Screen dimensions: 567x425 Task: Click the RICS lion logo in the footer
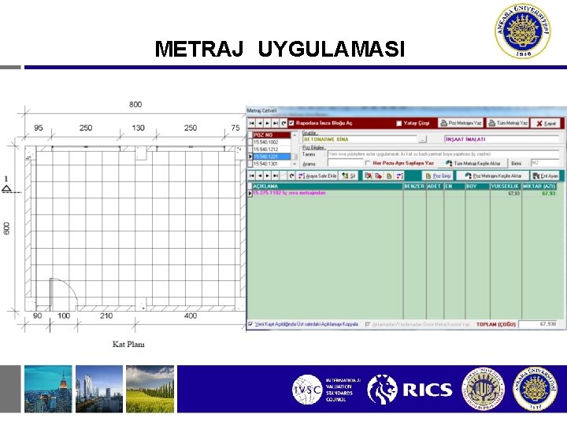point(383,390)
